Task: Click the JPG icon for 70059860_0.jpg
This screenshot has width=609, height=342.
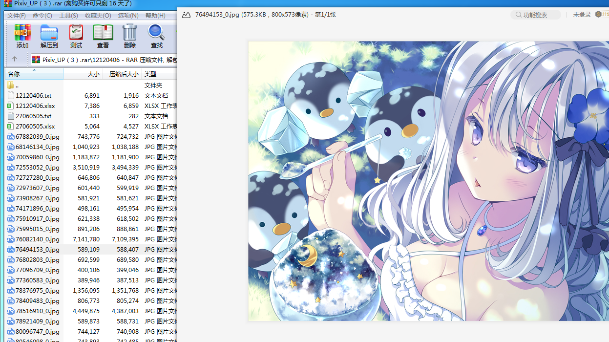Action: [11, 157]
